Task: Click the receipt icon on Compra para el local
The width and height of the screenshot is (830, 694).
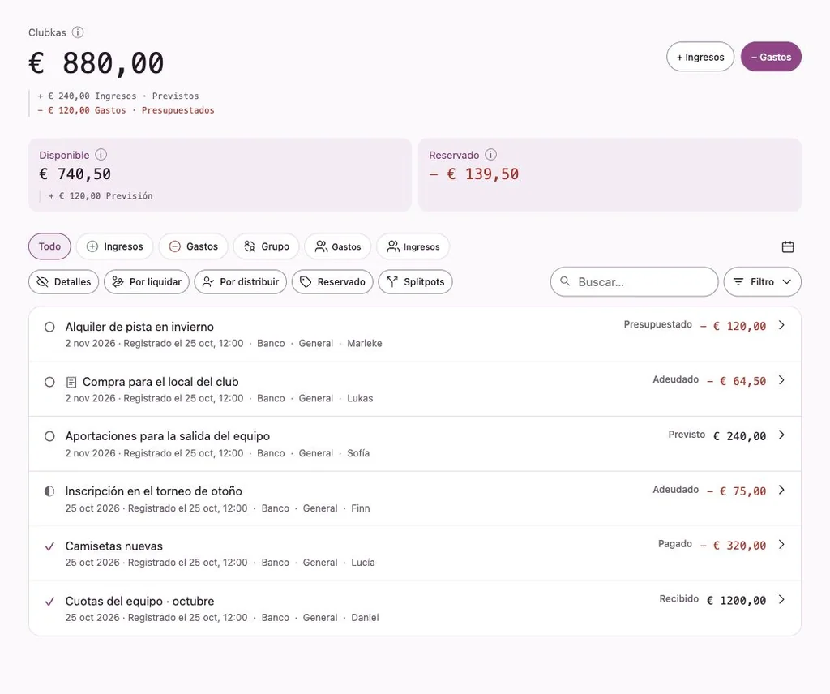Action: click(x=71, y=382)
